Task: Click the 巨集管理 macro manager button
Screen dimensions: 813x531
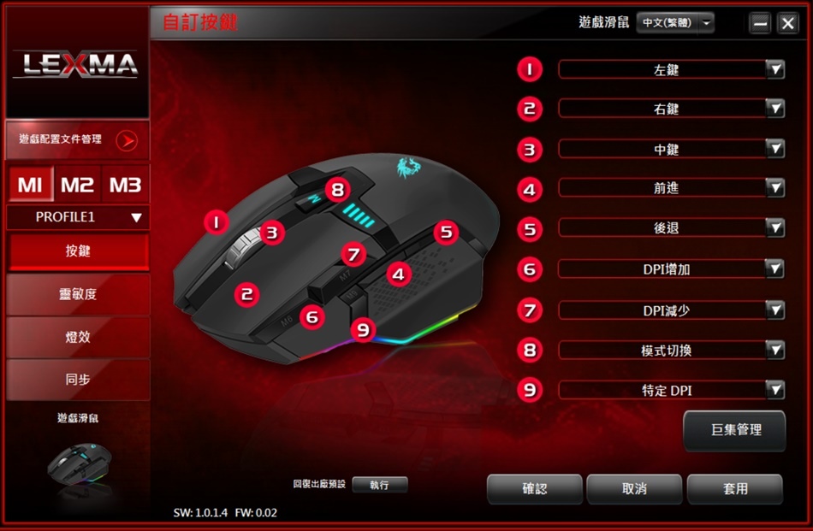Action: (x=735, y=430)
